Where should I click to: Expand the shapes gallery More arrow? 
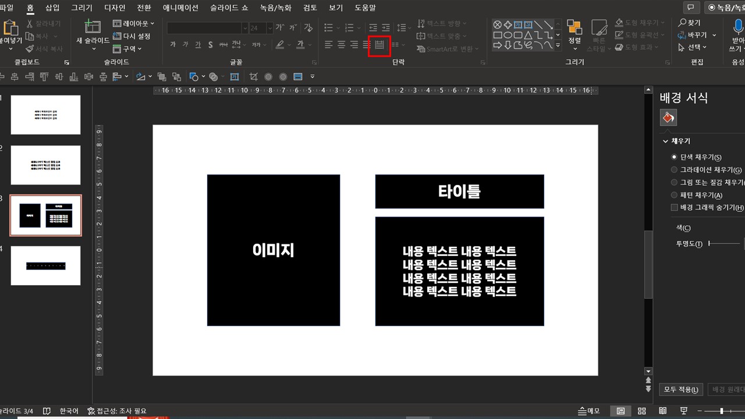point(558,45)
